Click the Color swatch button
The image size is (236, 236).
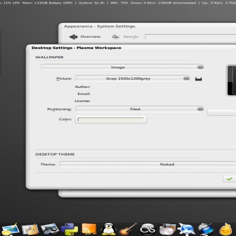point(111,119)
